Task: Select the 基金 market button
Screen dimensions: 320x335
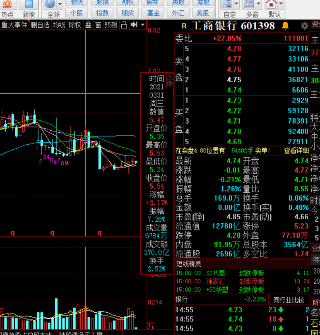Action: tap(153, 13)
